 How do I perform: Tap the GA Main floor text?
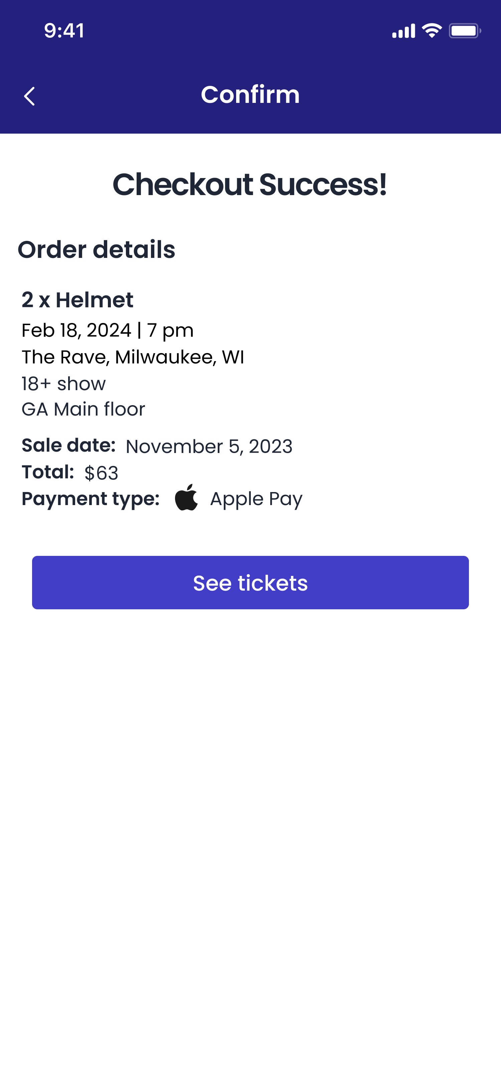pos(83,410)
